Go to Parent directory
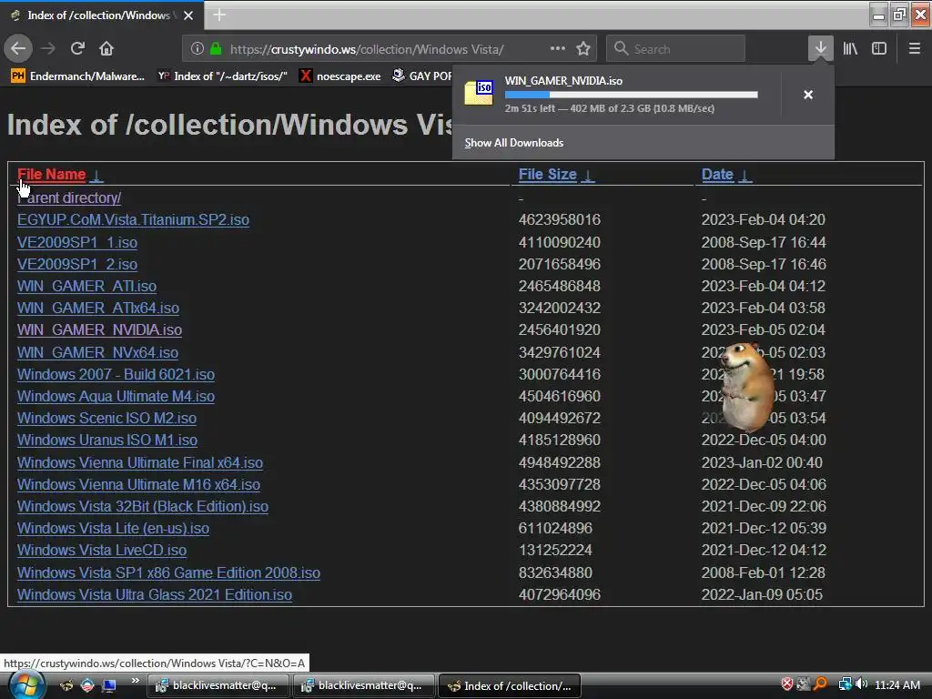The width and height of the screenshot is (932, 699). (x=69, y=198)
